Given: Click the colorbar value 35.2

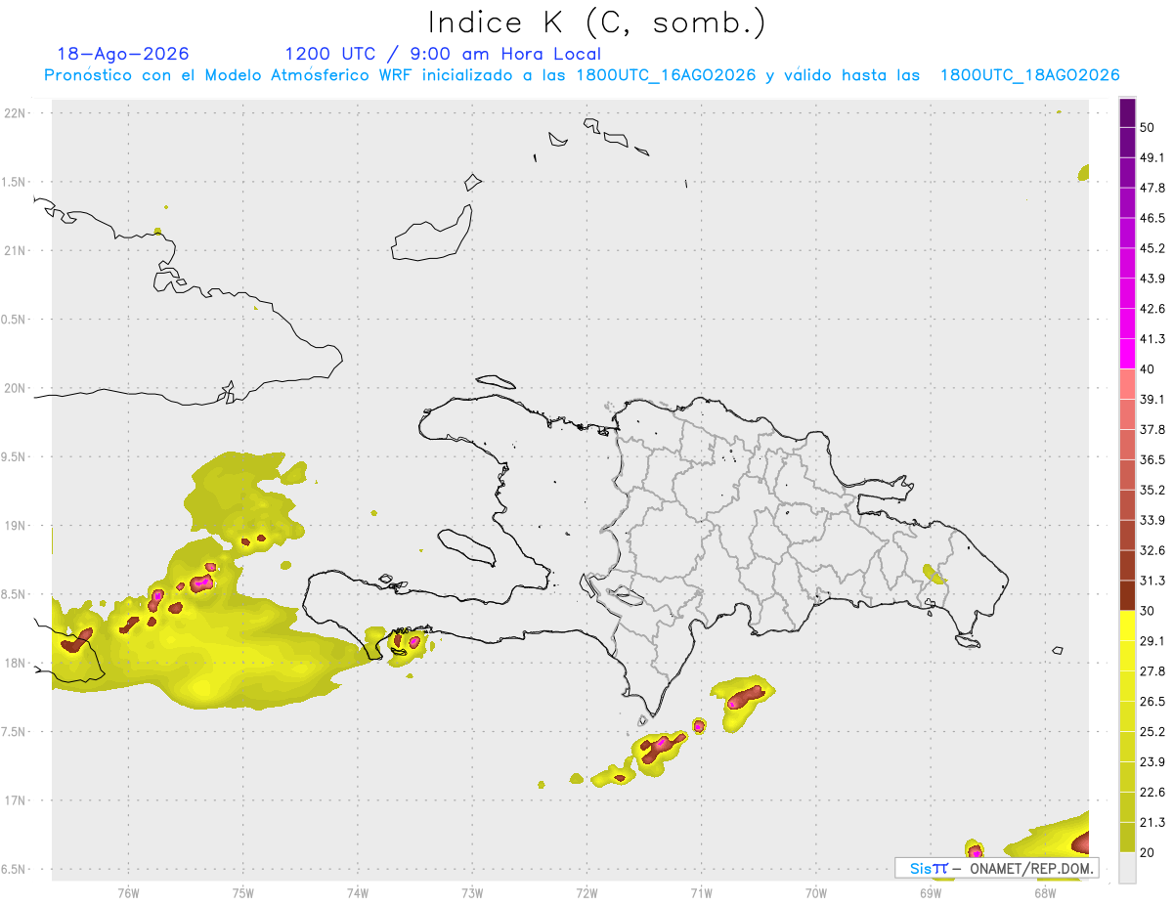Looking at the screenshot, I should 1152,490.
